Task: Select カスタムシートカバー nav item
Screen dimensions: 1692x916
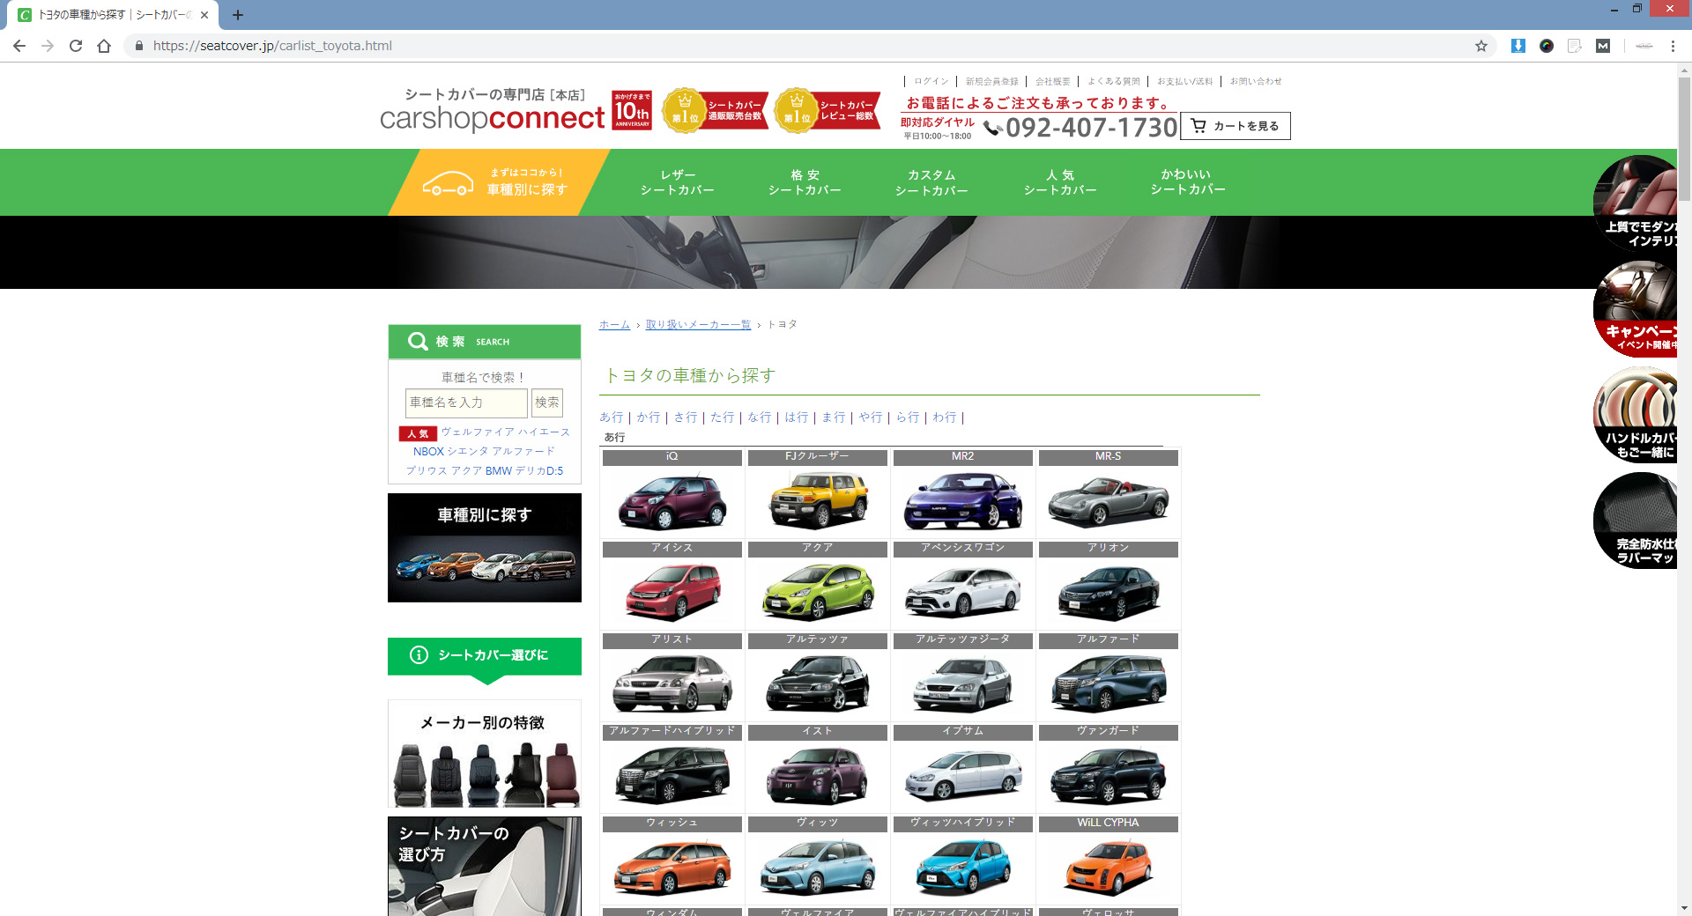Action: pyautogui.click(x=931, y=182)
